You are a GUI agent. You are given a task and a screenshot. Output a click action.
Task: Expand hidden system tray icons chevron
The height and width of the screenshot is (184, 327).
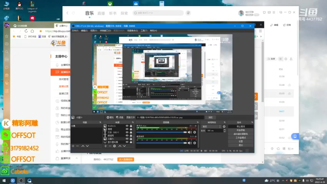283,181
